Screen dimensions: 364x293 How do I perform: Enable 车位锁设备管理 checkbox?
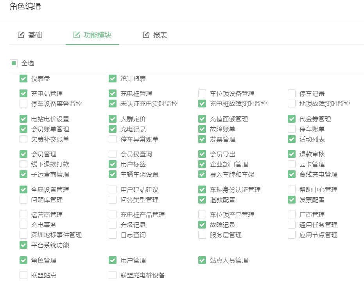pyautogui.click(x=202, y=93)
